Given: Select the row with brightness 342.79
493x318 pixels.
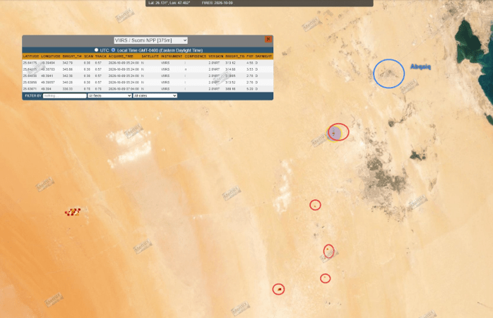Looking at the screenshot, I should click(148, 63).
